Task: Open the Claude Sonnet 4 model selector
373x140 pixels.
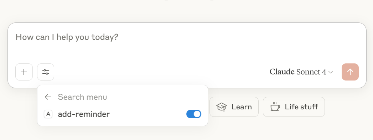Action: click(301, 72)
